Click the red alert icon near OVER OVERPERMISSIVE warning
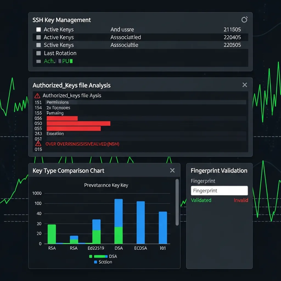The image size is (281, 281). [x=38, y=144]
